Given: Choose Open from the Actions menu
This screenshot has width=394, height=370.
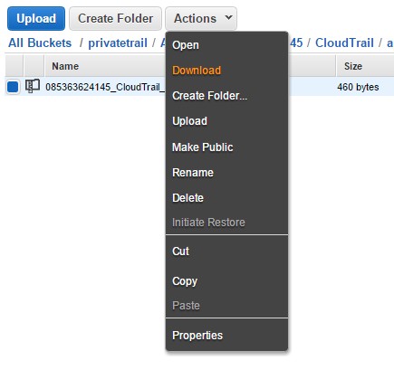Looking at the screenshot, I should point(186,45).
